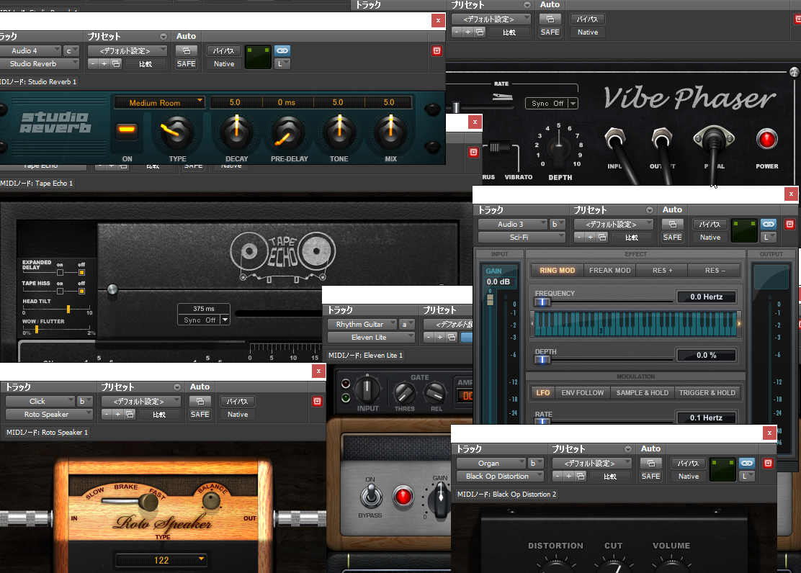Click red target icon in Black Op Distortion window
Image resolution: width=801 pixels, height=573 pixels.
[769, 463]
